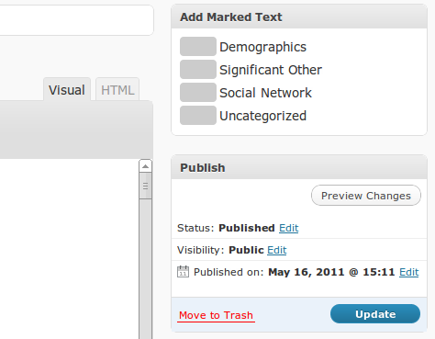Move this post to Trash

[216, 315]
